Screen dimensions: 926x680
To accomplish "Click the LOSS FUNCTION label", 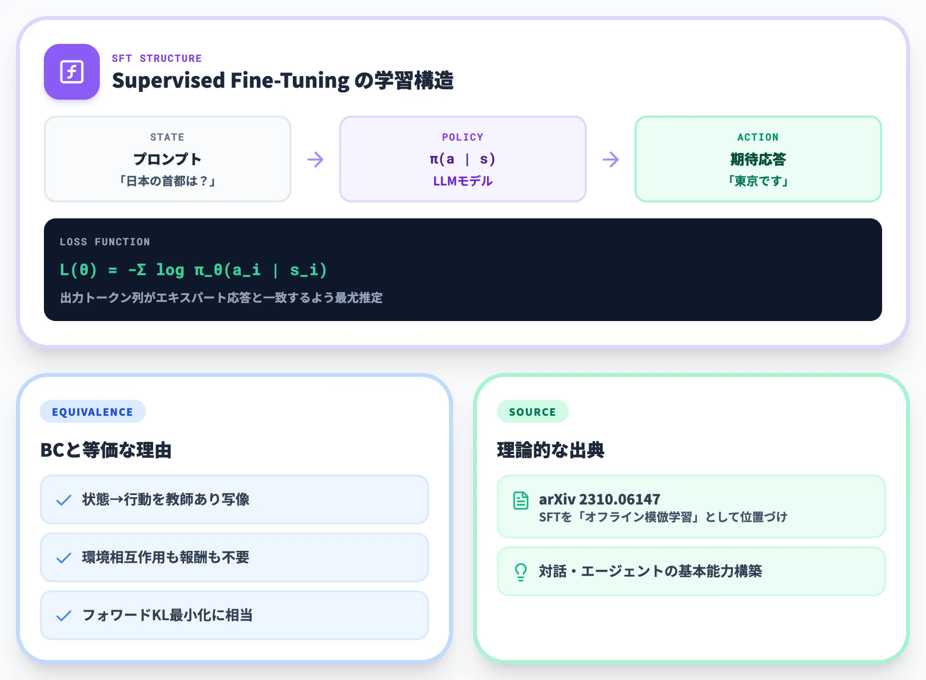I will [105, 242].
